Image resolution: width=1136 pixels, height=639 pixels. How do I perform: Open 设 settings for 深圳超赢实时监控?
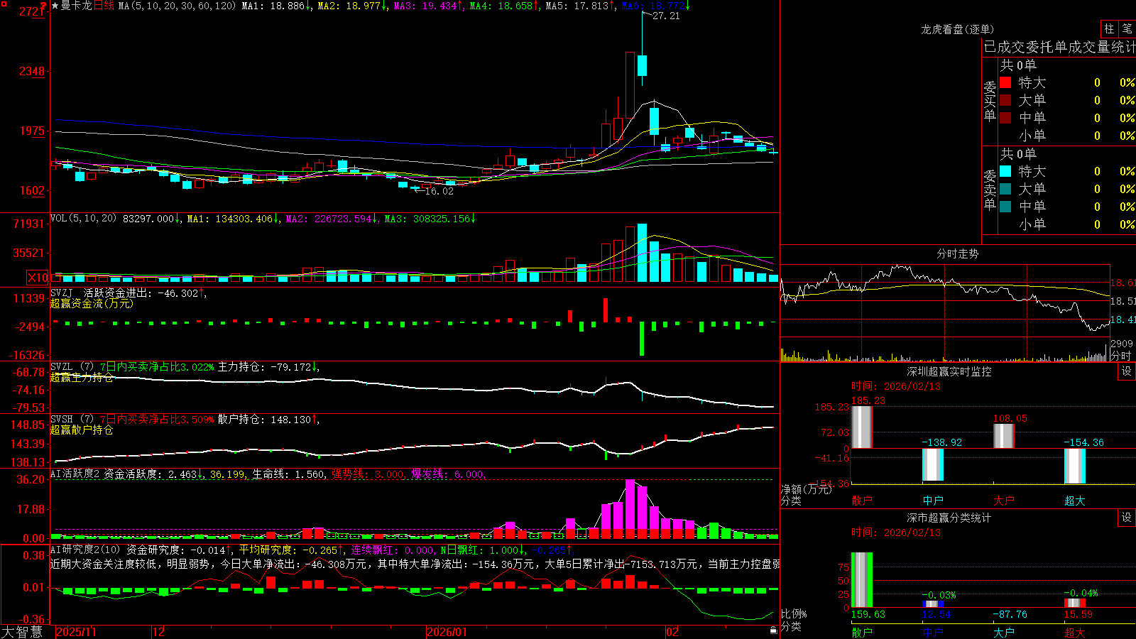[1127, 371]
